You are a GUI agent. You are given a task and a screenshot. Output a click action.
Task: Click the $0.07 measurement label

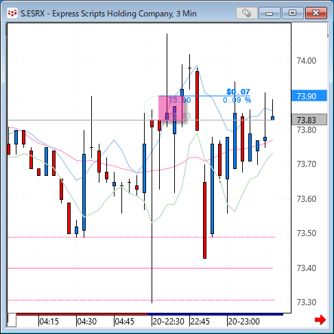click(238, 92)
